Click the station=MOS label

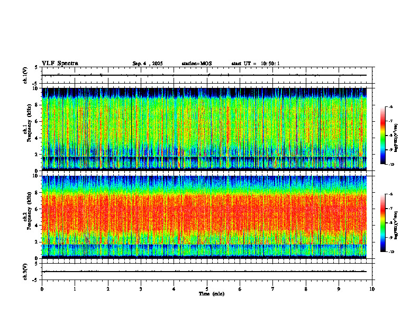pos(197,64)
